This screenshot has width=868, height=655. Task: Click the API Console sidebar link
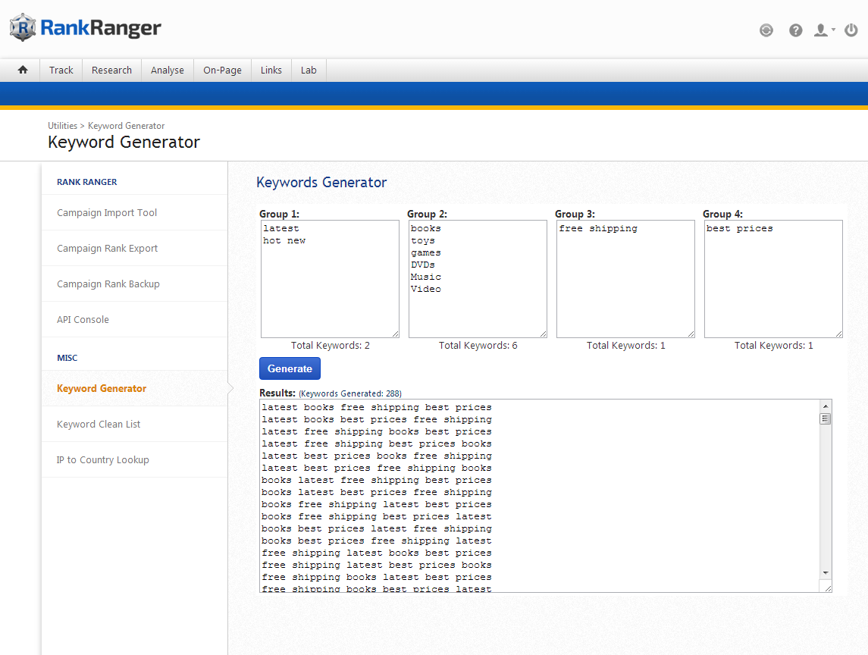(83, 319)
